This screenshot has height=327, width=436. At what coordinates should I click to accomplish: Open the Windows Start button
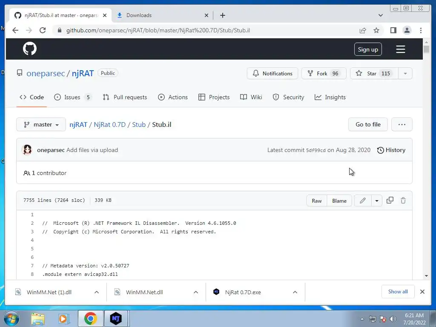(x=11, y=318)
